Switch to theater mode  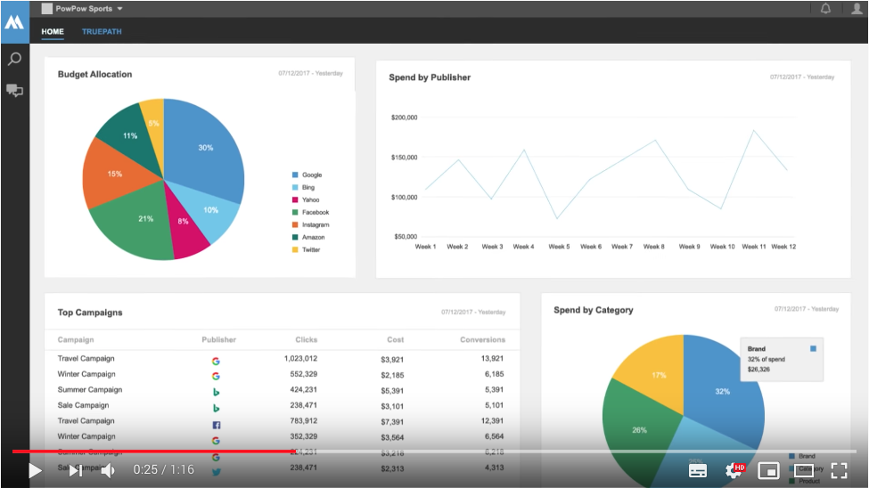804,471
